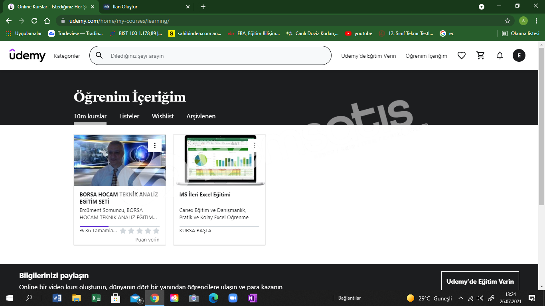Reload the page
Viewport: 545px width, 306px height.
point(34,21)
